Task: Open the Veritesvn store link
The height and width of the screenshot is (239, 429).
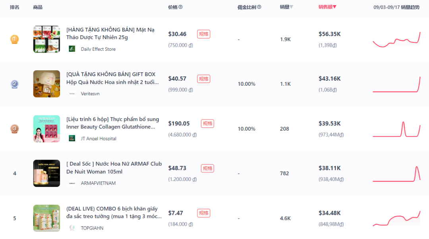Action: [90, 94]
